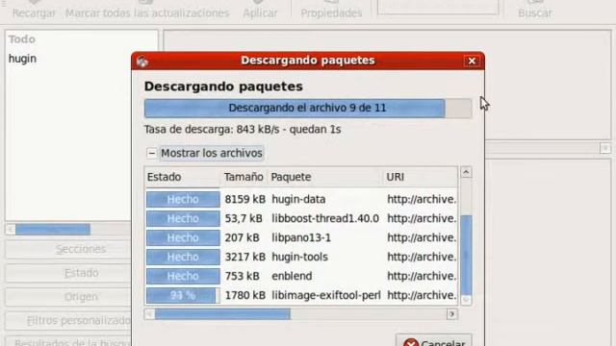Select the libboost-thread1.40.0 row
This screenshot has height=346, width=616.
(x=301, y=218)
